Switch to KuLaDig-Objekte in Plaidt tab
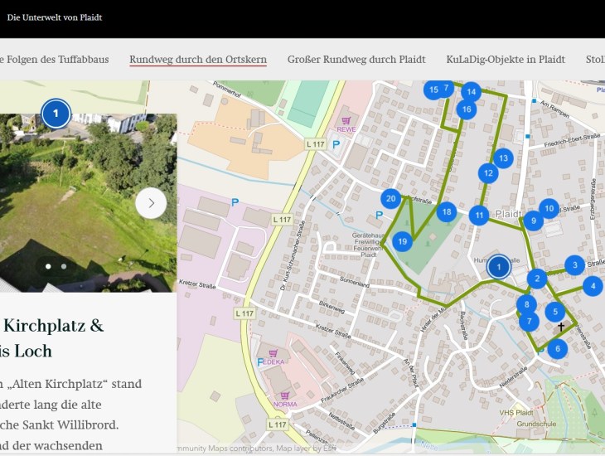Screen dimensions: 605x456 (505, 60)
